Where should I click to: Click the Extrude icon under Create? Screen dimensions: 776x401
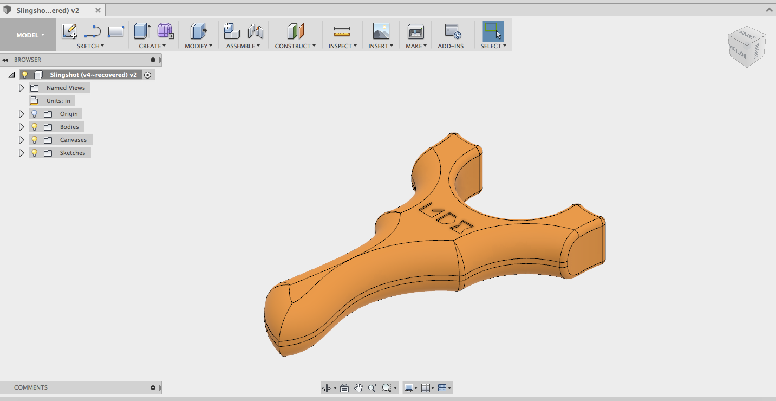pos(141,31)
